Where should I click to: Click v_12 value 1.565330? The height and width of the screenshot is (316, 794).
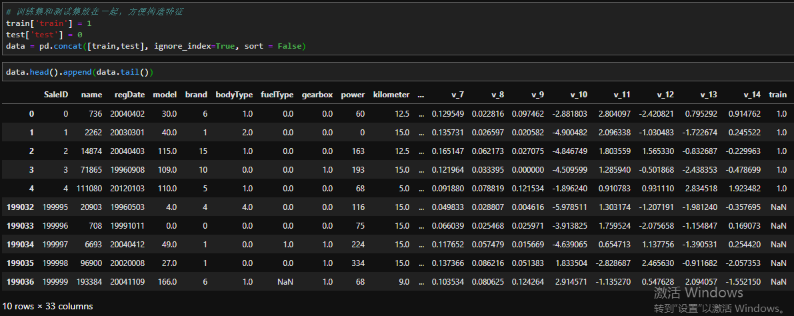658,151
